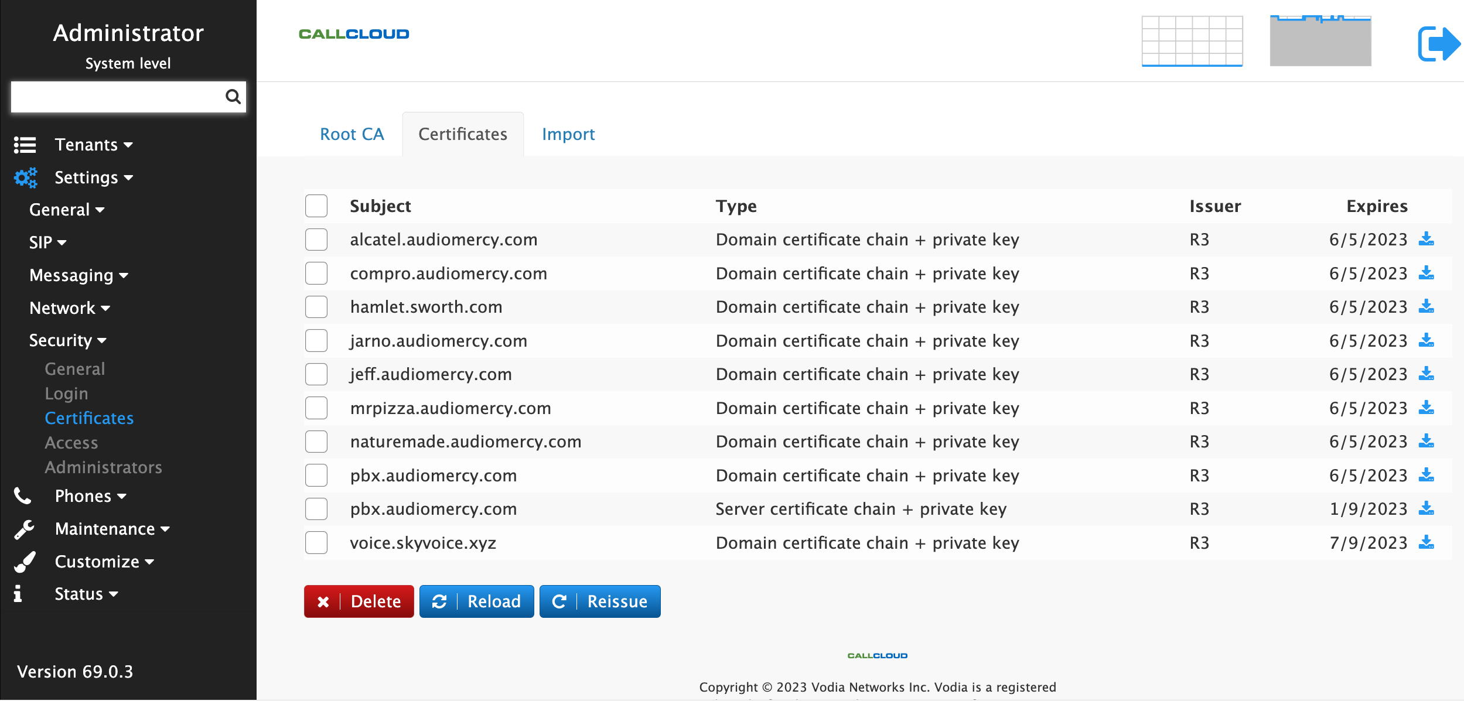Expand the Tenants menu
Image resolution: width=1464 pixels, height=701 pixels.
coord(94,145)
